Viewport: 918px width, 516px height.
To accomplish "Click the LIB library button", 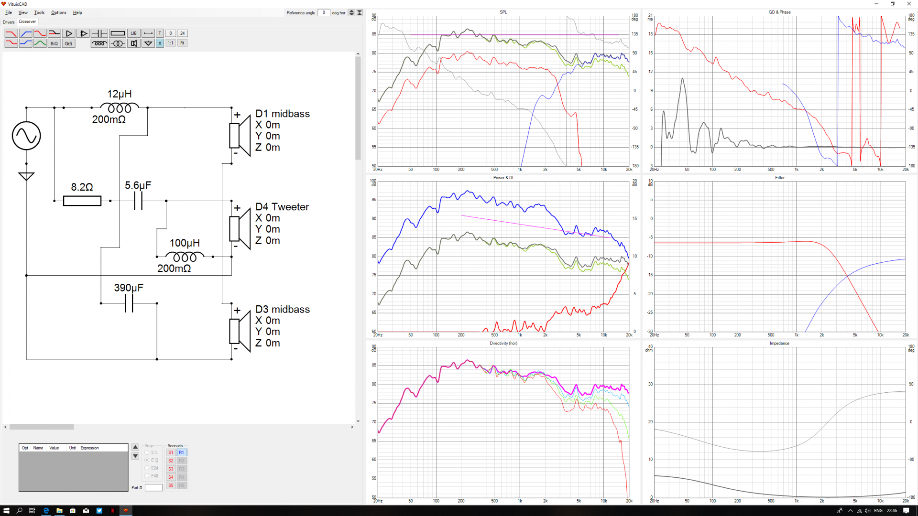I will click(x=133, y=33).
